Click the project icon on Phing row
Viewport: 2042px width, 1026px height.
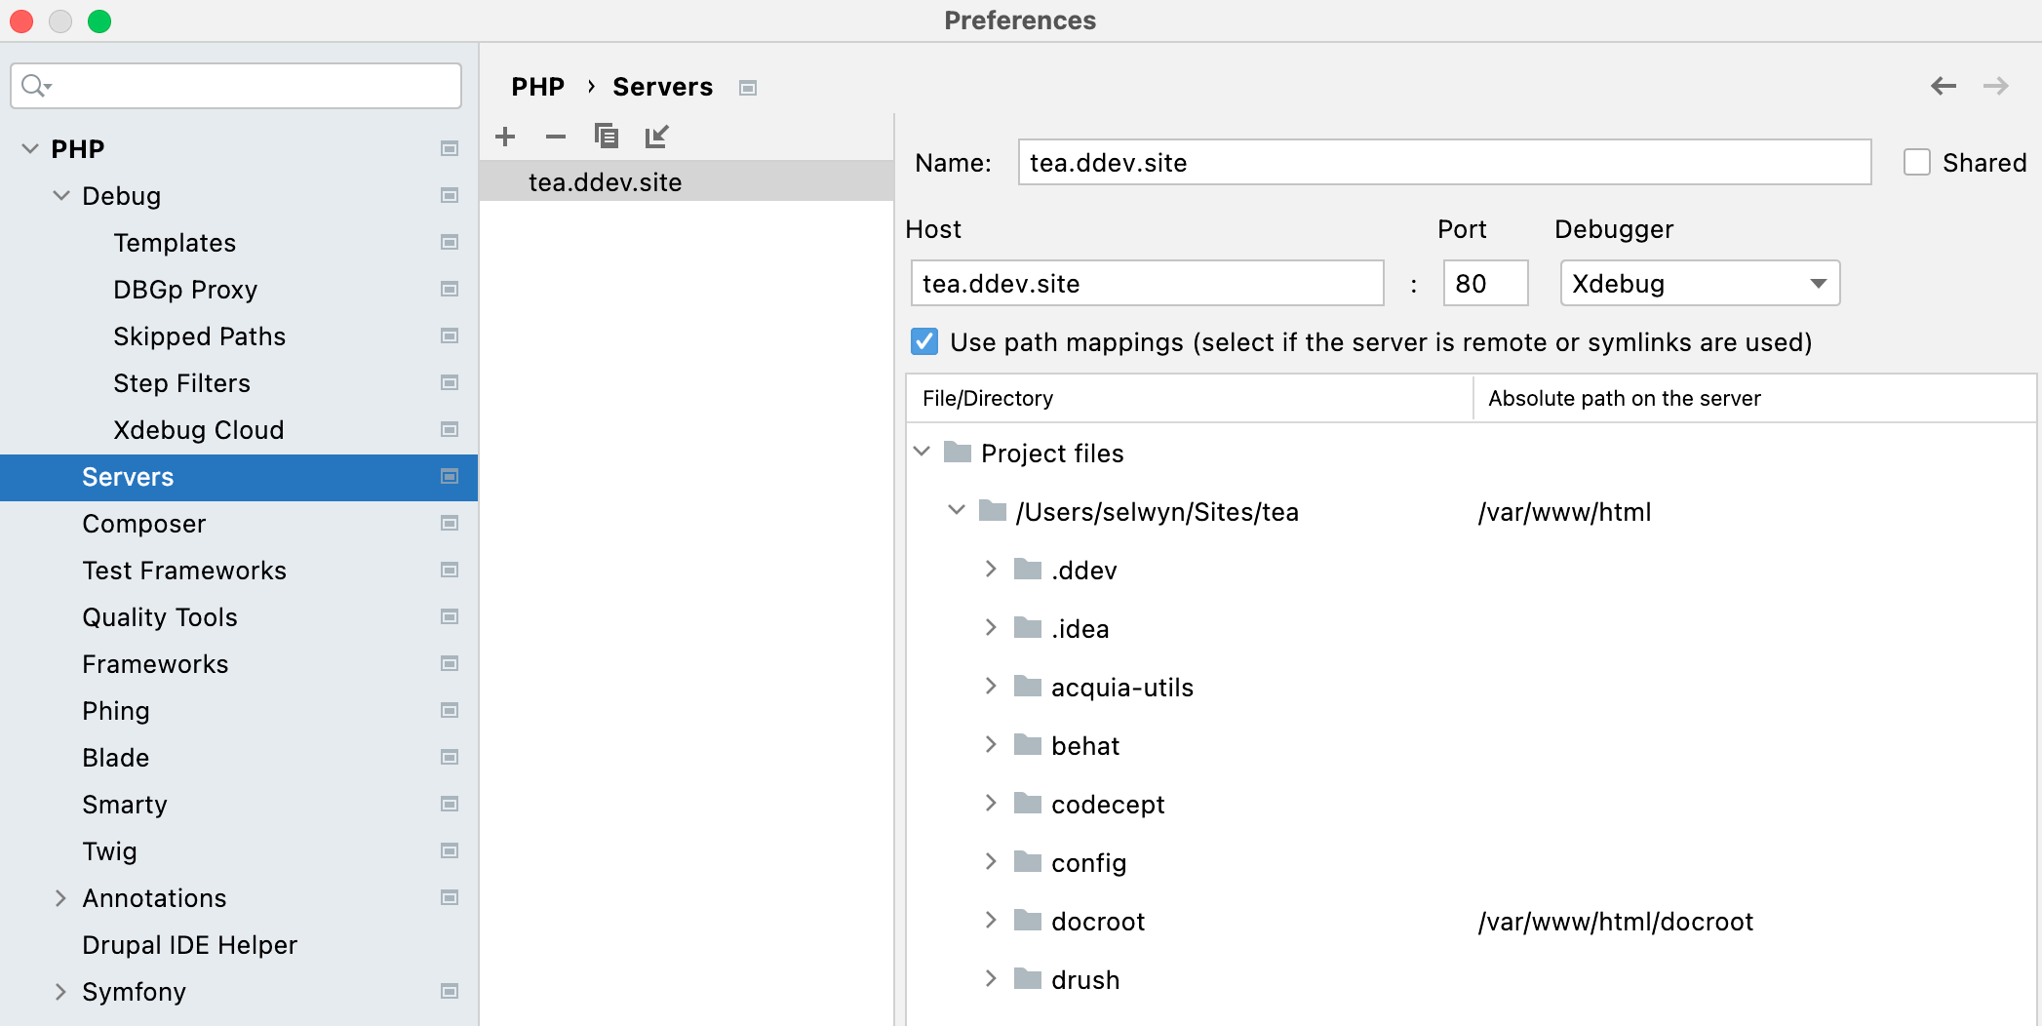pyautogui.click(x=450, y=710)
